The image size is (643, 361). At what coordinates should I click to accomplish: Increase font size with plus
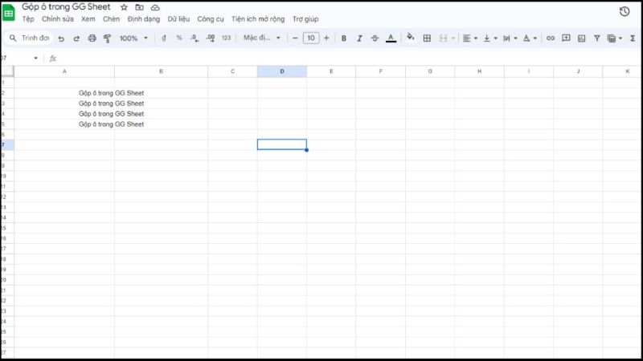[x=326, y=38]
